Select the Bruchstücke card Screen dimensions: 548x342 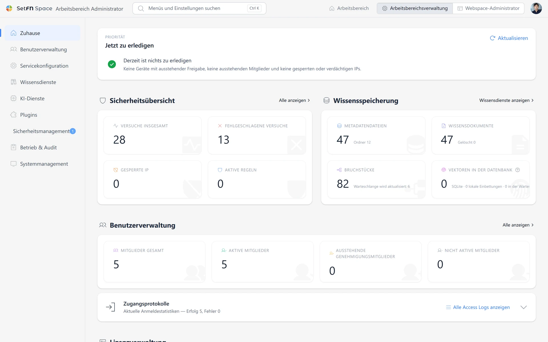click(x=376, y=180)
